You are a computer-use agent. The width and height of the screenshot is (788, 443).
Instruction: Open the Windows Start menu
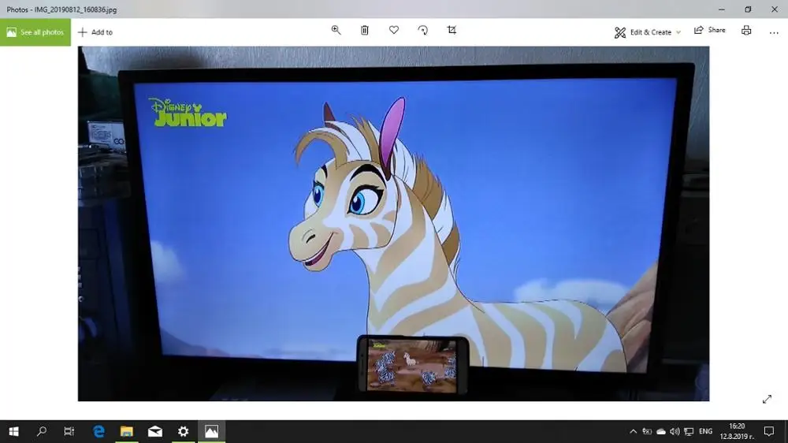(13, 431)
